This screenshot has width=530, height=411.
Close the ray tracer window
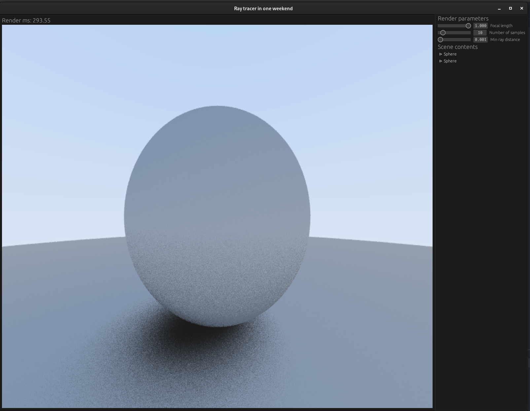[x=522, y=8]
